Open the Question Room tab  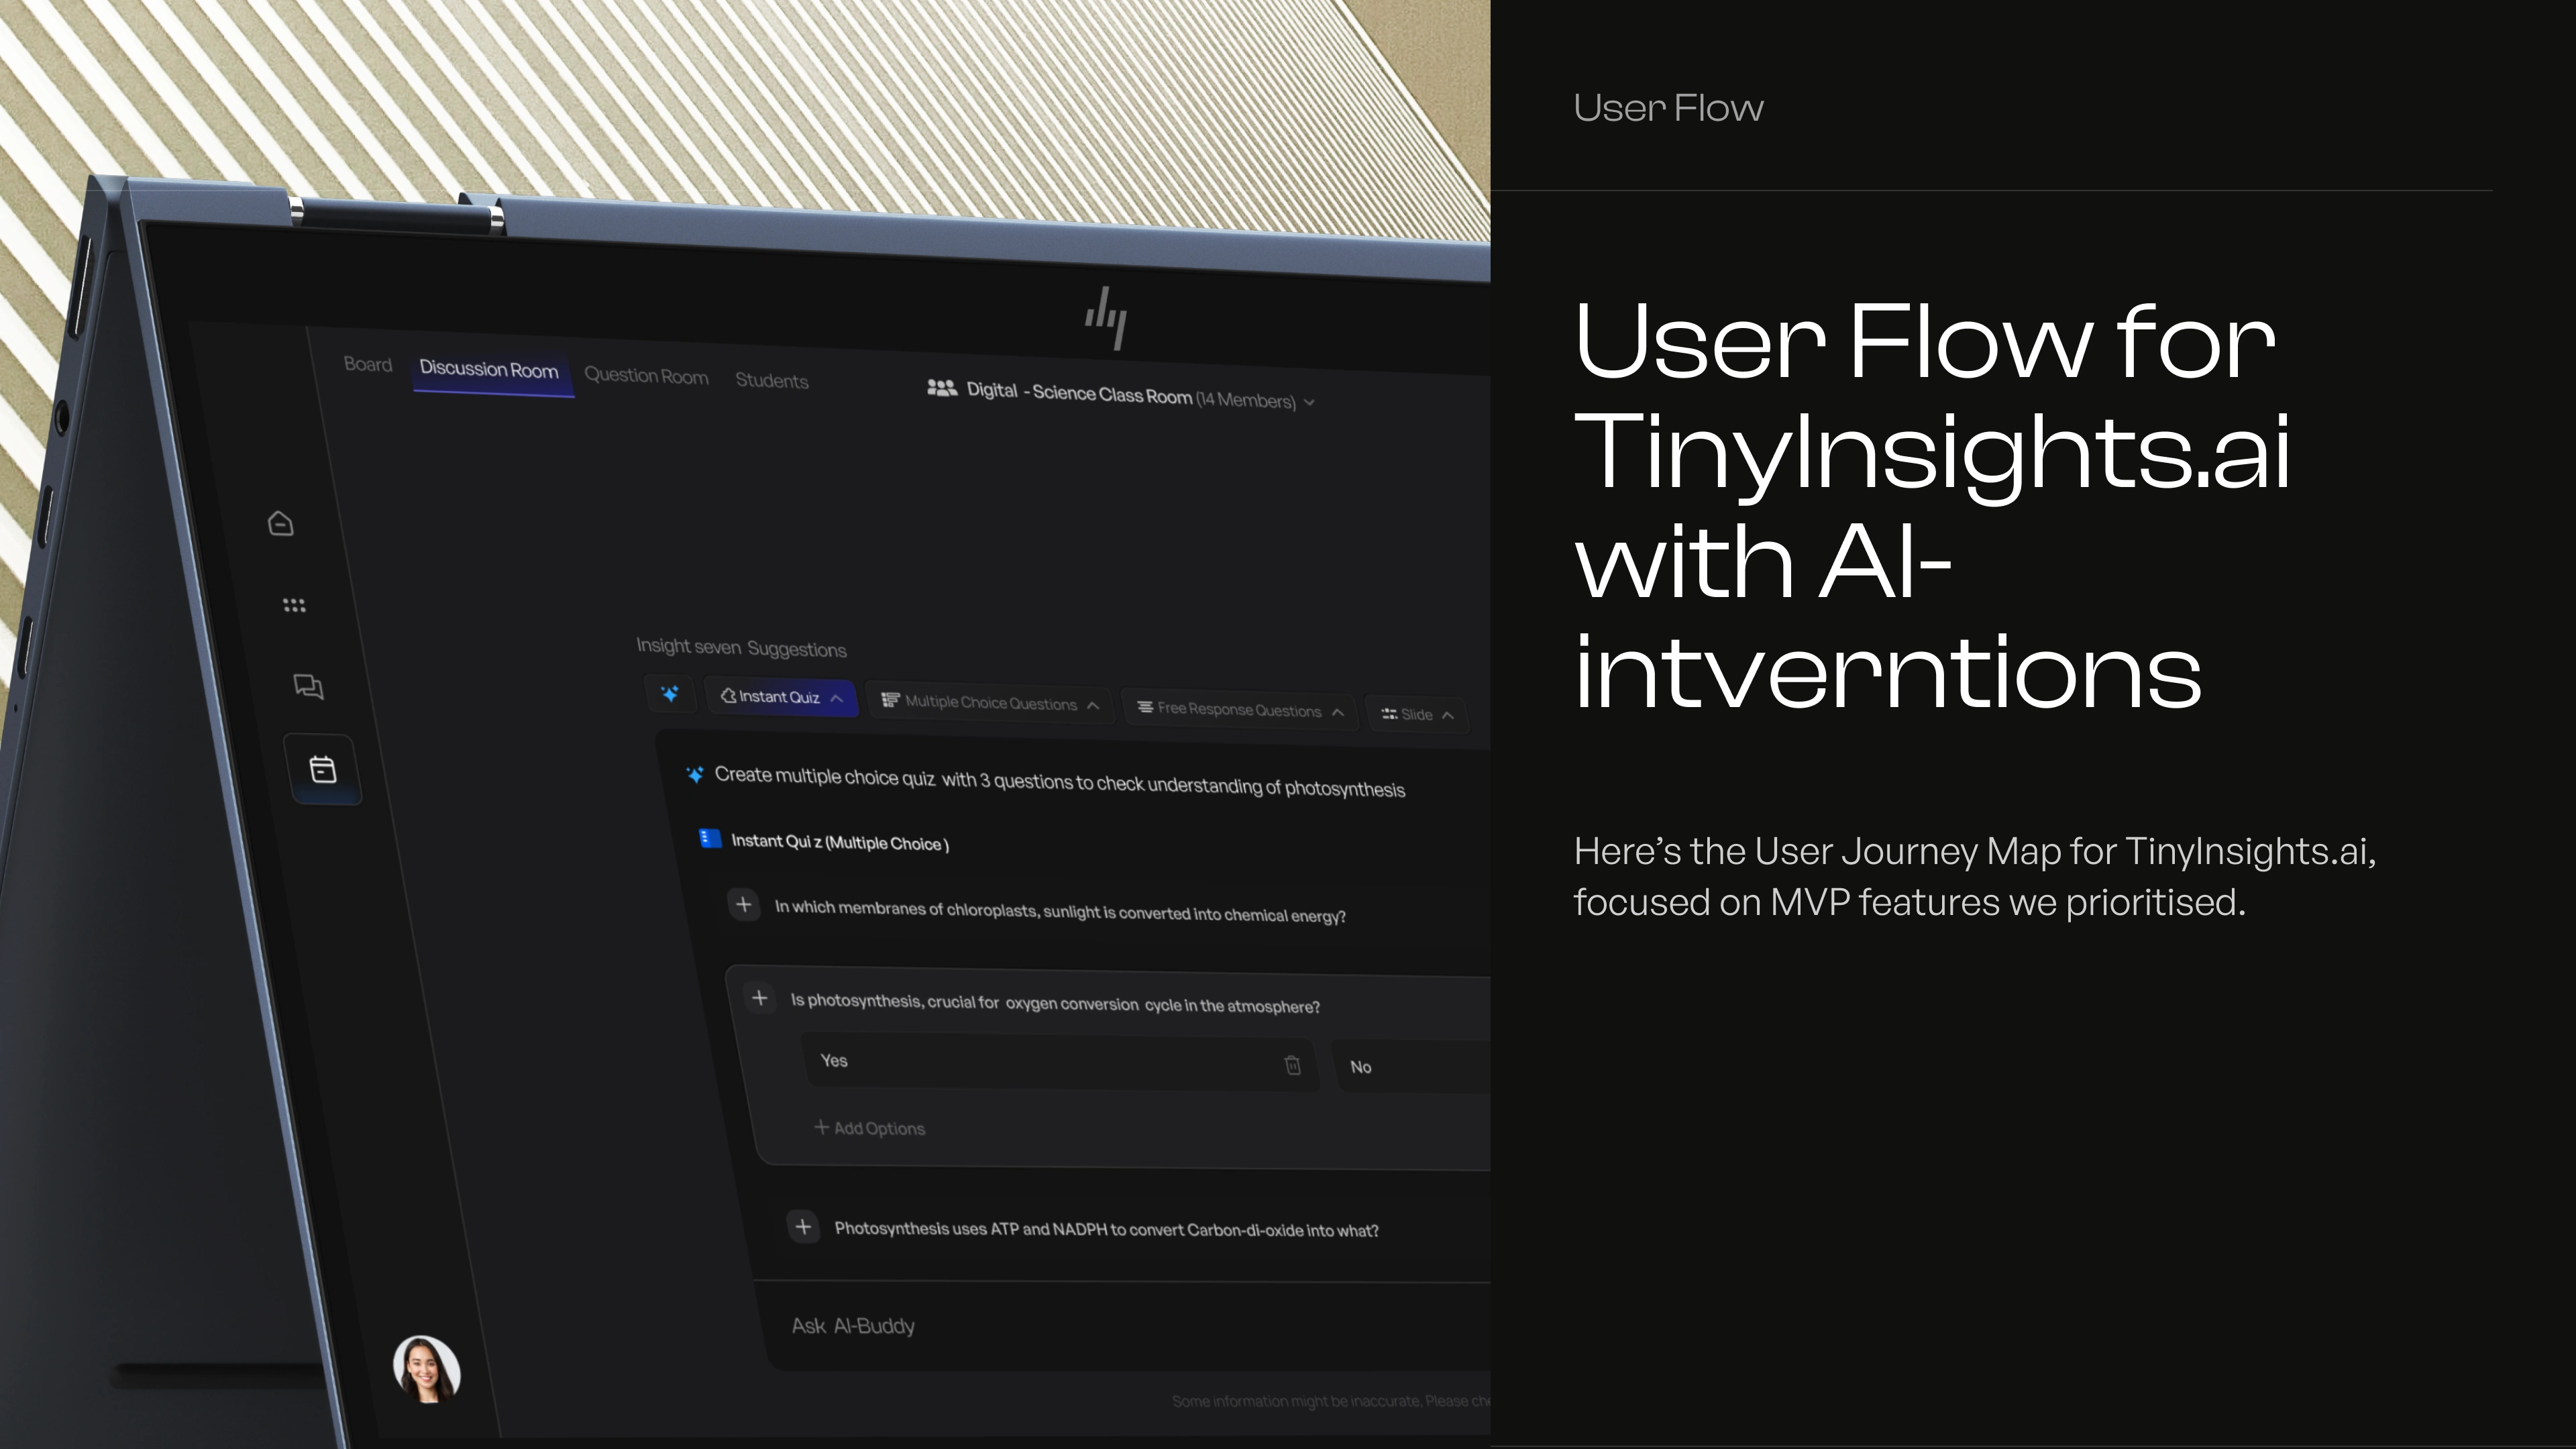point(646,375)
